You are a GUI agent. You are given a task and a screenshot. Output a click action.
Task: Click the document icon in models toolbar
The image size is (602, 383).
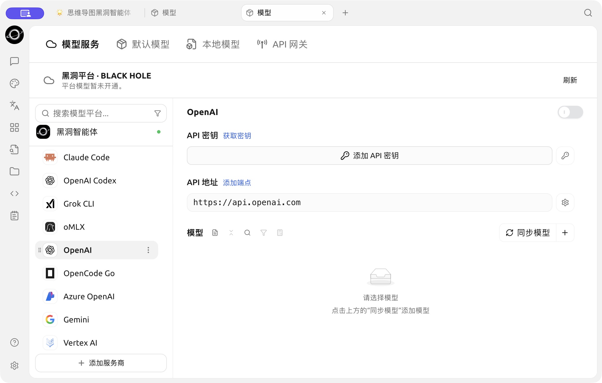coord(215,233)
